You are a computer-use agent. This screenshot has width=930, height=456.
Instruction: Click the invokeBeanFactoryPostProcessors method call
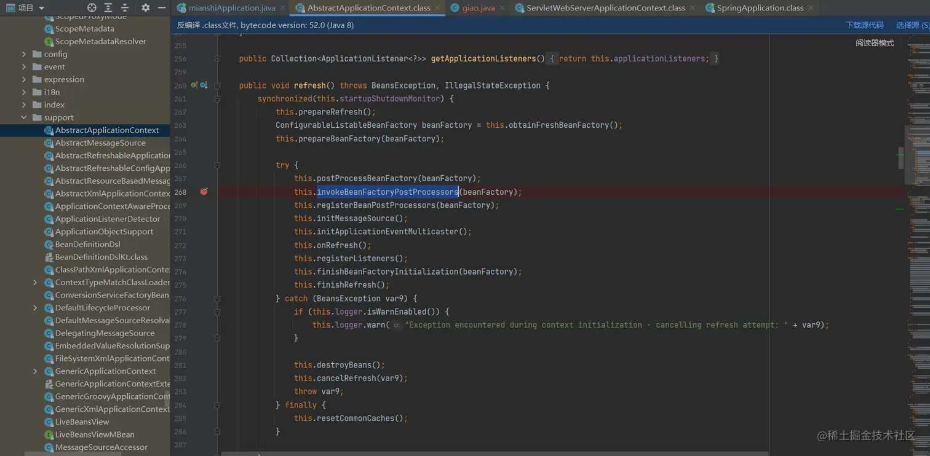click(387, 192)
